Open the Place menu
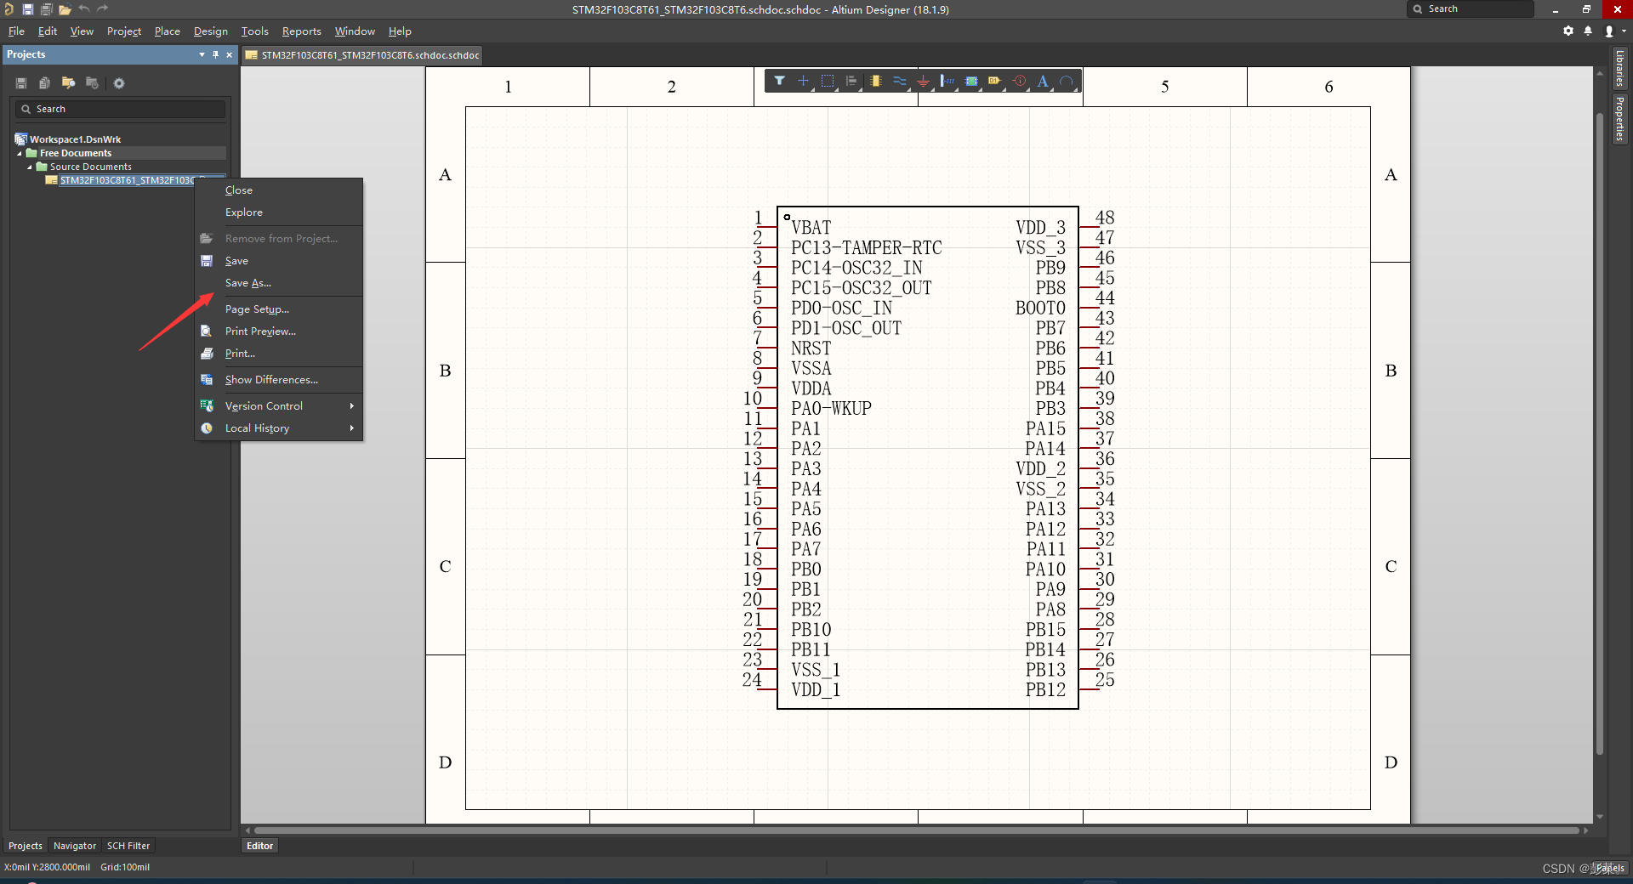 pyautogui.click(x=168, y=31)
